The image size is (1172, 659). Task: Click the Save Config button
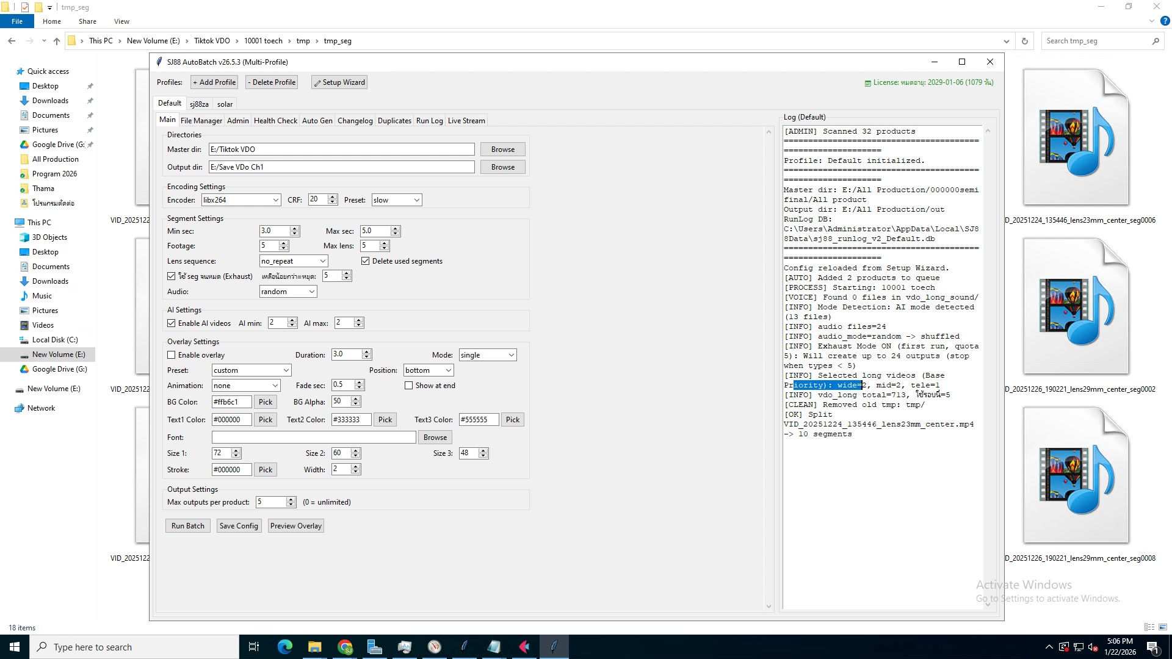[239, 526]
